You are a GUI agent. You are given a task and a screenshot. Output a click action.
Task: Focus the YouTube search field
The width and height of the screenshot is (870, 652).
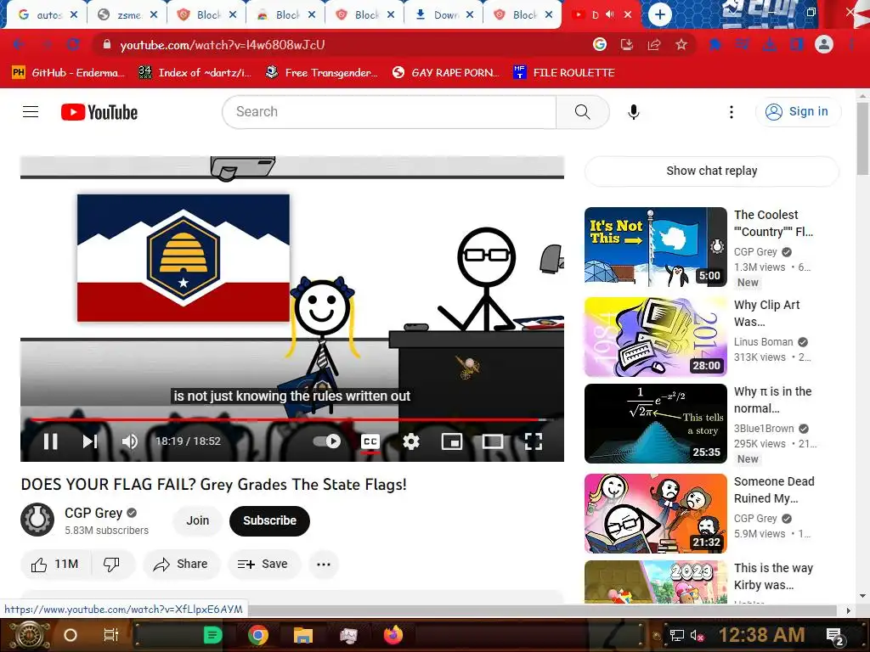tap(389, 112)
